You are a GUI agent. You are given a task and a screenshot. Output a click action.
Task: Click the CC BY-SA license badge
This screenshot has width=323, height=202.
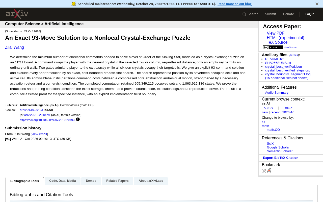[x=273, y=47]
